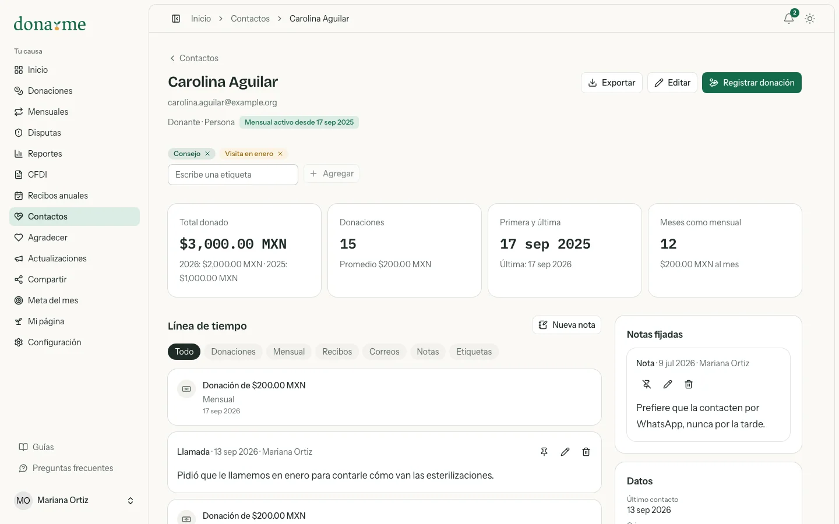Open Guías in the sidebar footer
The image size is (839, 524).
point(75,447)
